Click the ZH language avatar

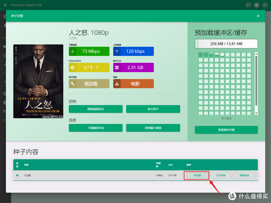coord(265,5)
